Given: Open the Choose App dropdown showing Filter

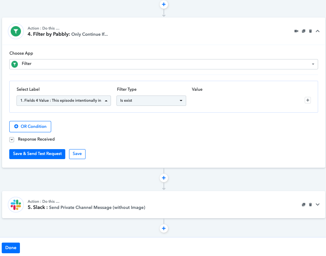Looking at the screenshot, I should coord(164,64).
